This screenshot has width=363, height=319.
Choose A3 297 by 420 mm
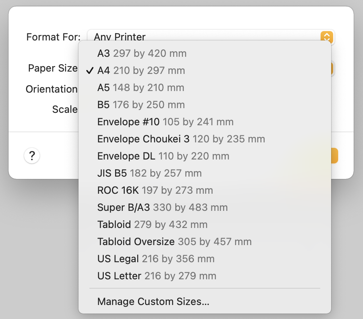[142, 53]
